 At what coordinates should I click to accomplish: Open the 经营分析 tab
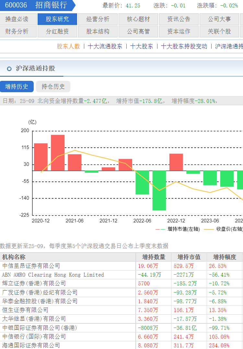coord(98,19)
